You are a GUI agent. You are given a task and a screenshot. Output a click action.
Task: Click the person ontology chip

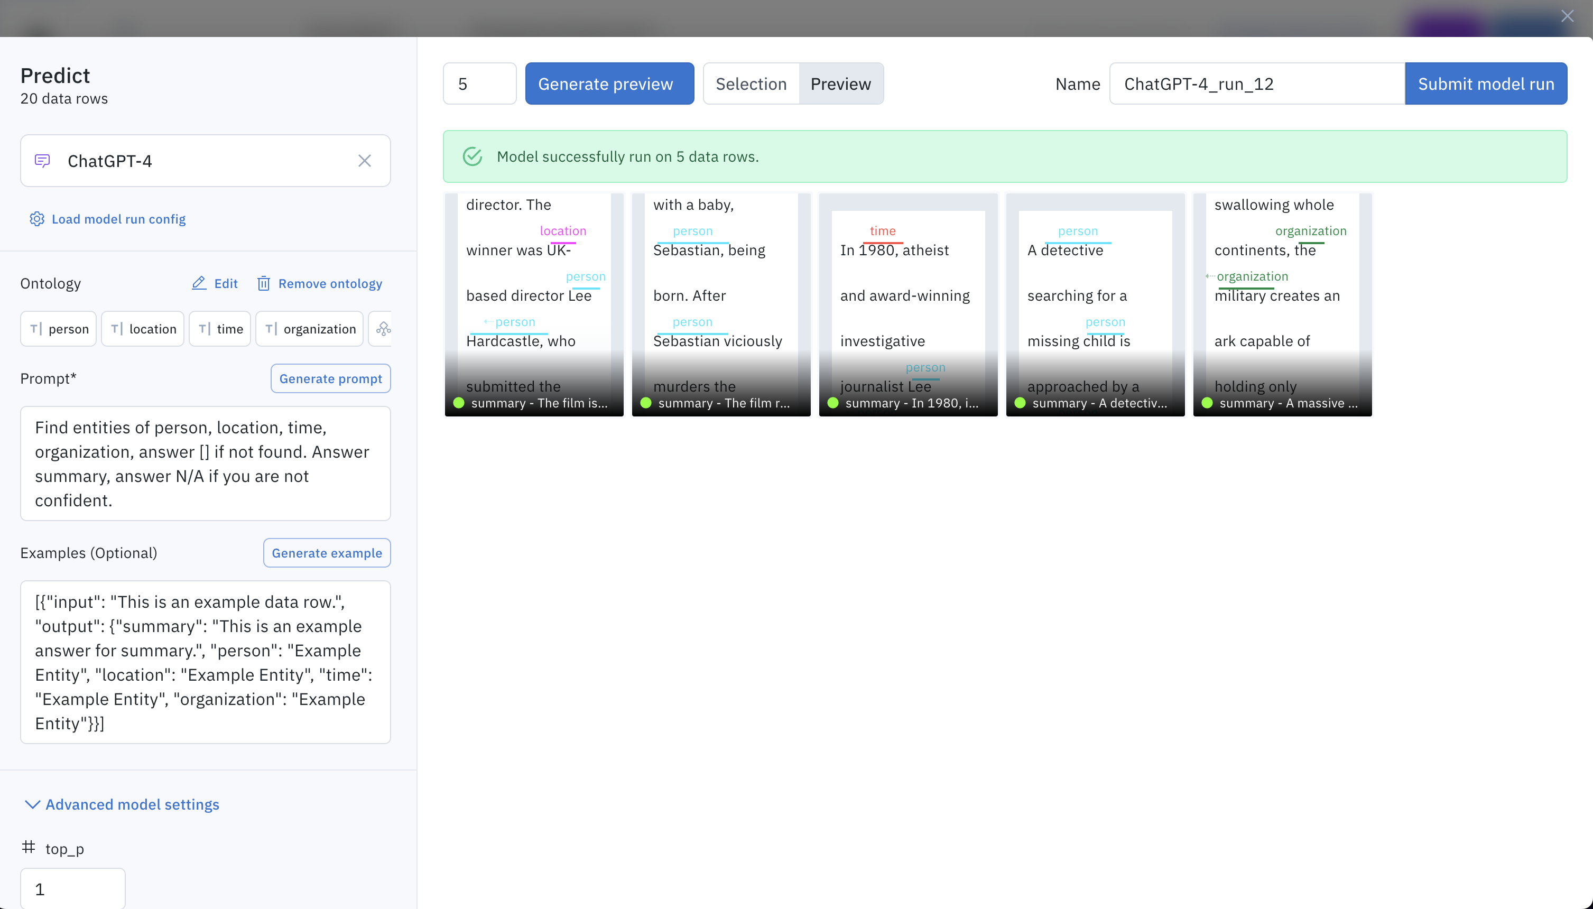(x=59, y=329)
